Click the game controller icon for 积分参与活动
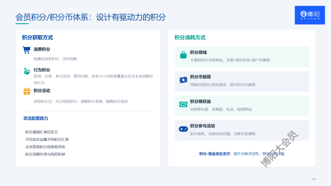The width and height of the screenshot is (331, 186). click(183, 129)
